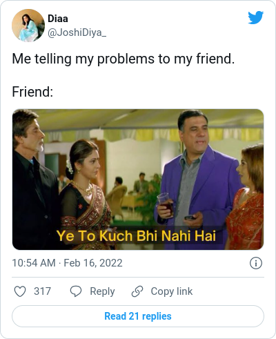276x339 pixels.
Task: Open the Twitter info circle icon
Action: (x=256, y=263)
